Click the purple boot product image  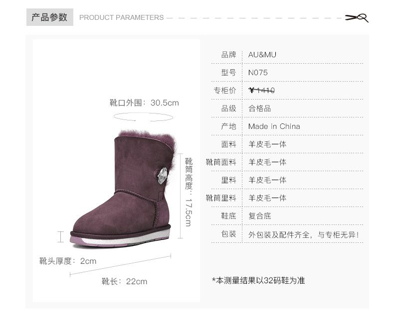point(123,188)
